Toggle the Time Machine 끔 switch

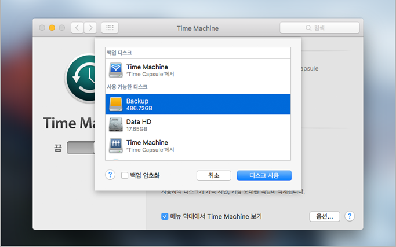click(81, 148)
